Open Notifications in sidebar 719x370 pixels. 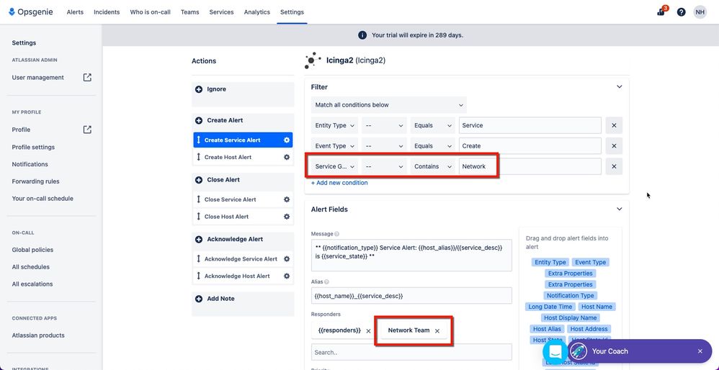(30, 164)
